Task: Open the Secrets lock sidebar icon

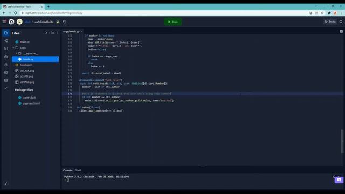Action: [x=6, y=65]
